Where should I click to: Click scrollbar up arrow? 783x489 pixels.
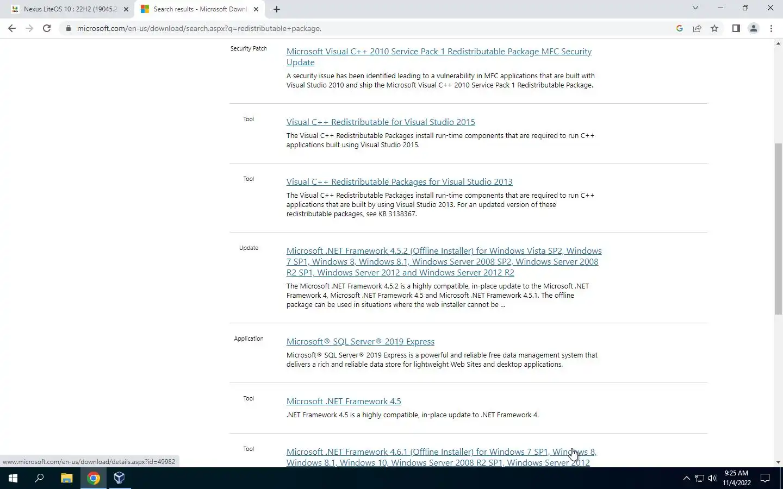(x=778, y=44)
